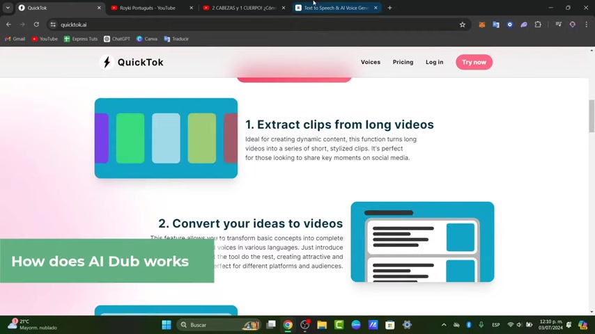
Task: Show hidden system tray icons
Action: 444,325
